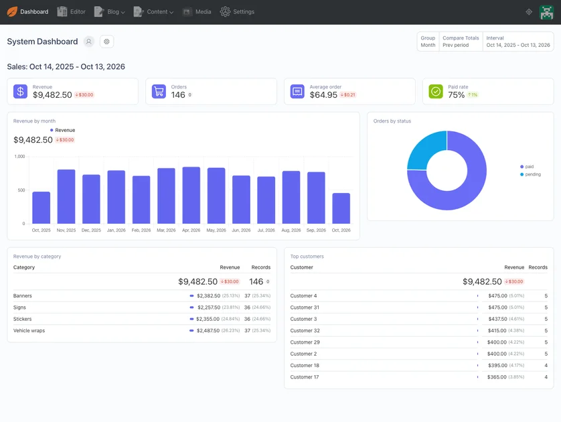Change Compare Totals Prev period option
The height and width of the screenshot is (422, 561).
pyautogui.click(x=461, y=42)
